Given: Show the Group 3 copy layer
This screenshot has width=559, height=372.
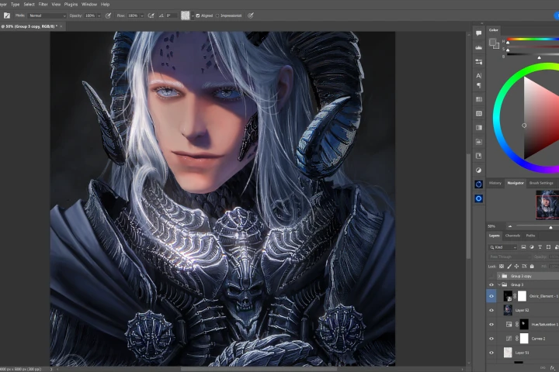Looking at the screenshot, I should (491, 276).
